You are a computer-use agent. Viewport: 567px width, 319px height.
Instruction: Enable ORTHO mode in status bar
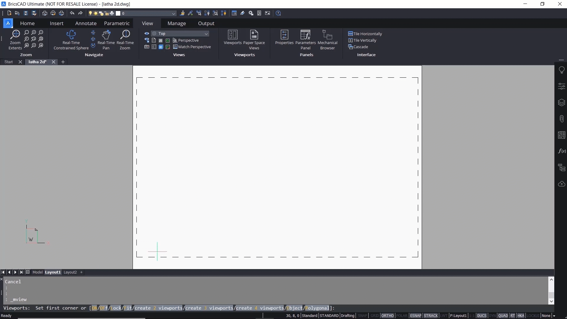coord(387,315)
